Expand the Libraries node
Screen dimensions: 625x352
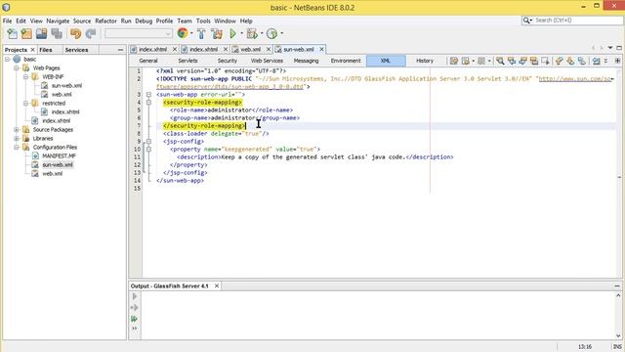point(17,138)
